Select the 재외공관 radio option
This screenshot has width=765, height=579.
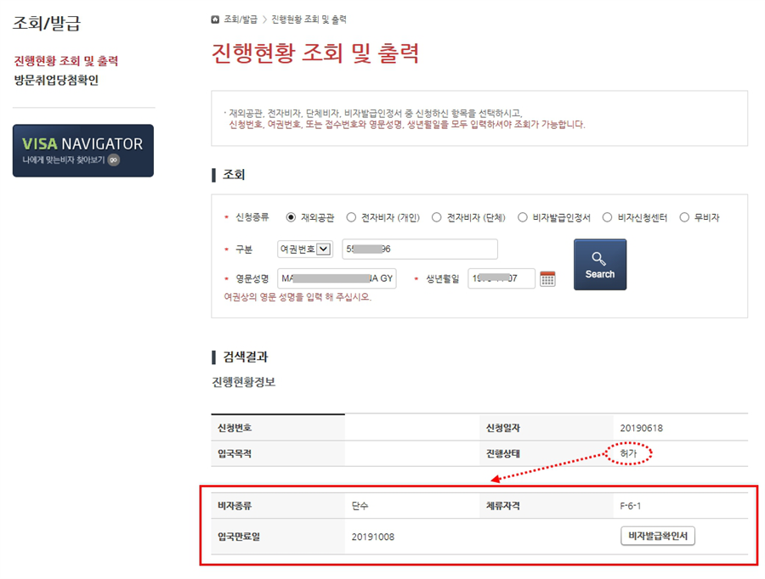click(291, 217)
